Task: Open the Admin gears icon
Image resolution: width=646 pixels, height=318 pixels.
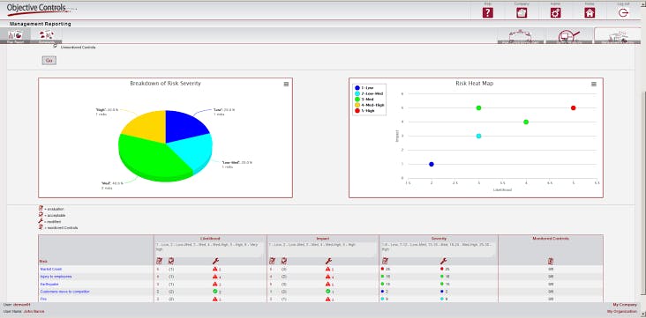Action: (555, 12)
